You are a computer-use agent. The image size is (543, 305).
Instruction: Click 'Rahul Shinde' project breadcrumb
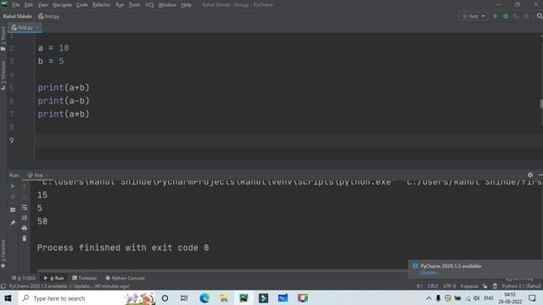tap(18, 16)
